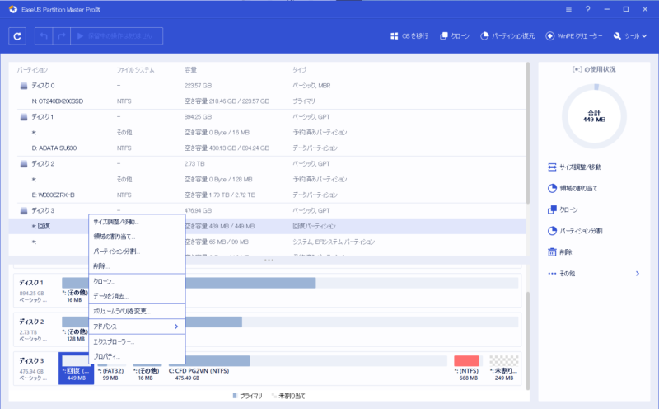Image resolution: width=659 pixels, height=409 pixels.
Task: Select 領域の割り当て... in context menu
Action: tap(137, 237)
